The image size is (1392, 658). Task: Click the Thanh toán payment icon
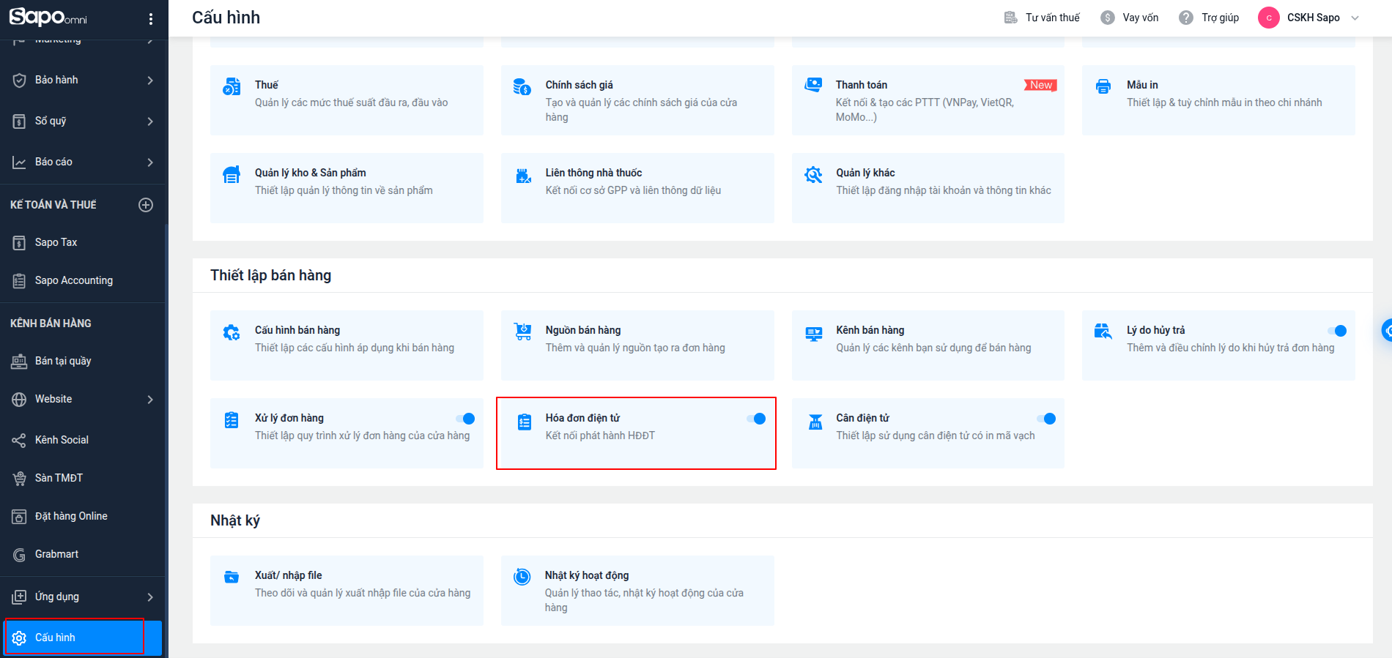(813, 85)
